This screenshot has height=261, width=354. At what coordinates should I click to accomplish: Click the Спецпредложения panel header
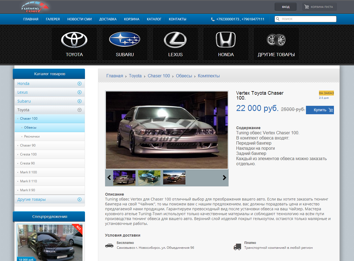coord(49,217)
